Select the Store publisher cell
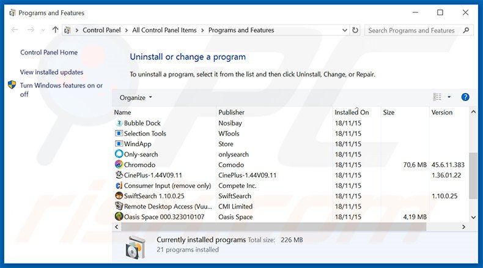Viewport: 483px width, 268px height. pyautogui.click(x=226, y=144)
